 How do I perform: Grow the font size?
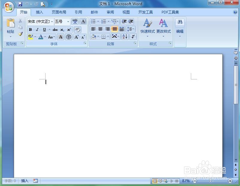point(76,37)
